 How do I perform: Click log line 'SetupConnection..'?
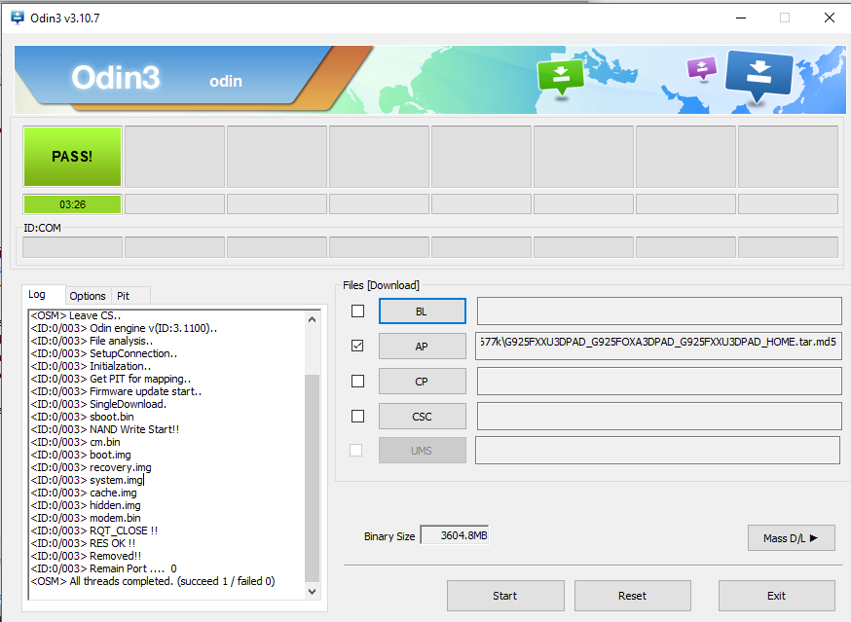(103, 353)
